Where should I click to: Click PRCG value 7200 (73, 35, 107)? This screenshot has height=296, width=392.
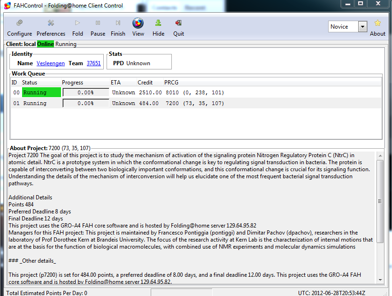coord(195,103)
